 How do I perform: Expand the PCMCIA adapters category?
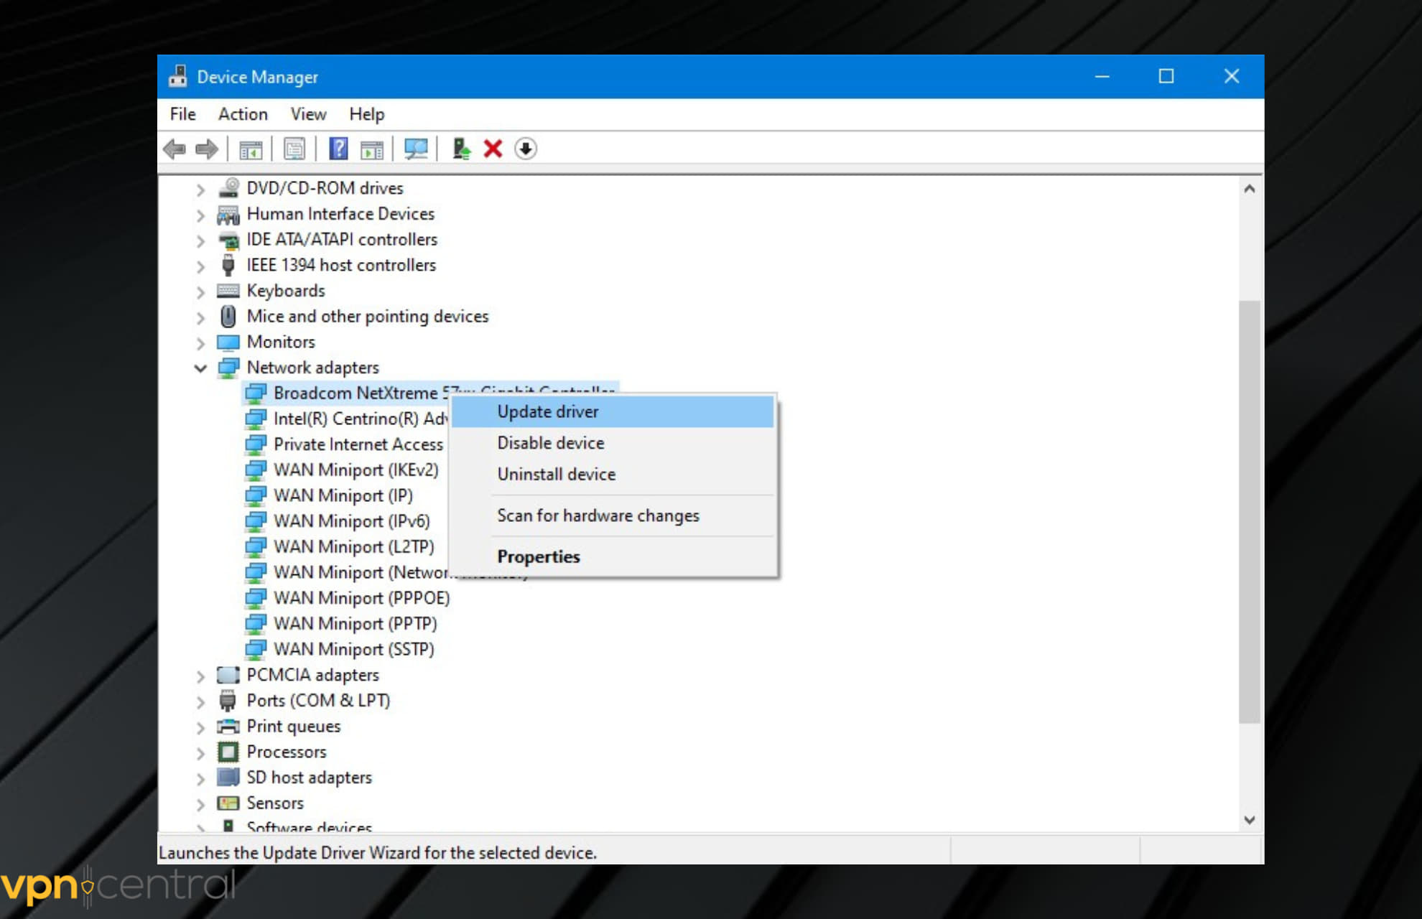pyautogui.click(x=200, y=675)
